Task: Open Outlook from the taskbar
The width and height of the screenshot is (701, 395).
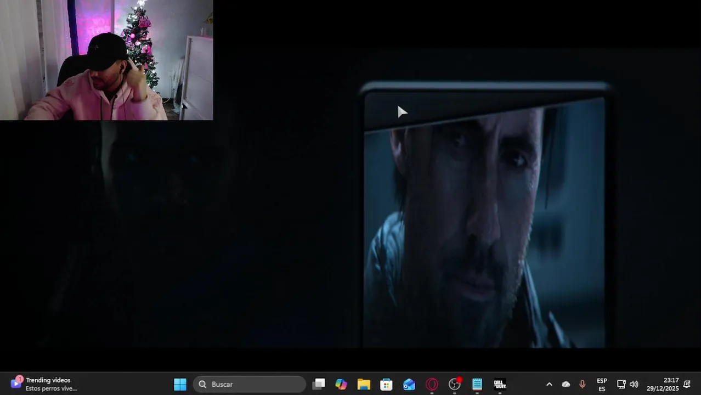Action: coord(409,385)
